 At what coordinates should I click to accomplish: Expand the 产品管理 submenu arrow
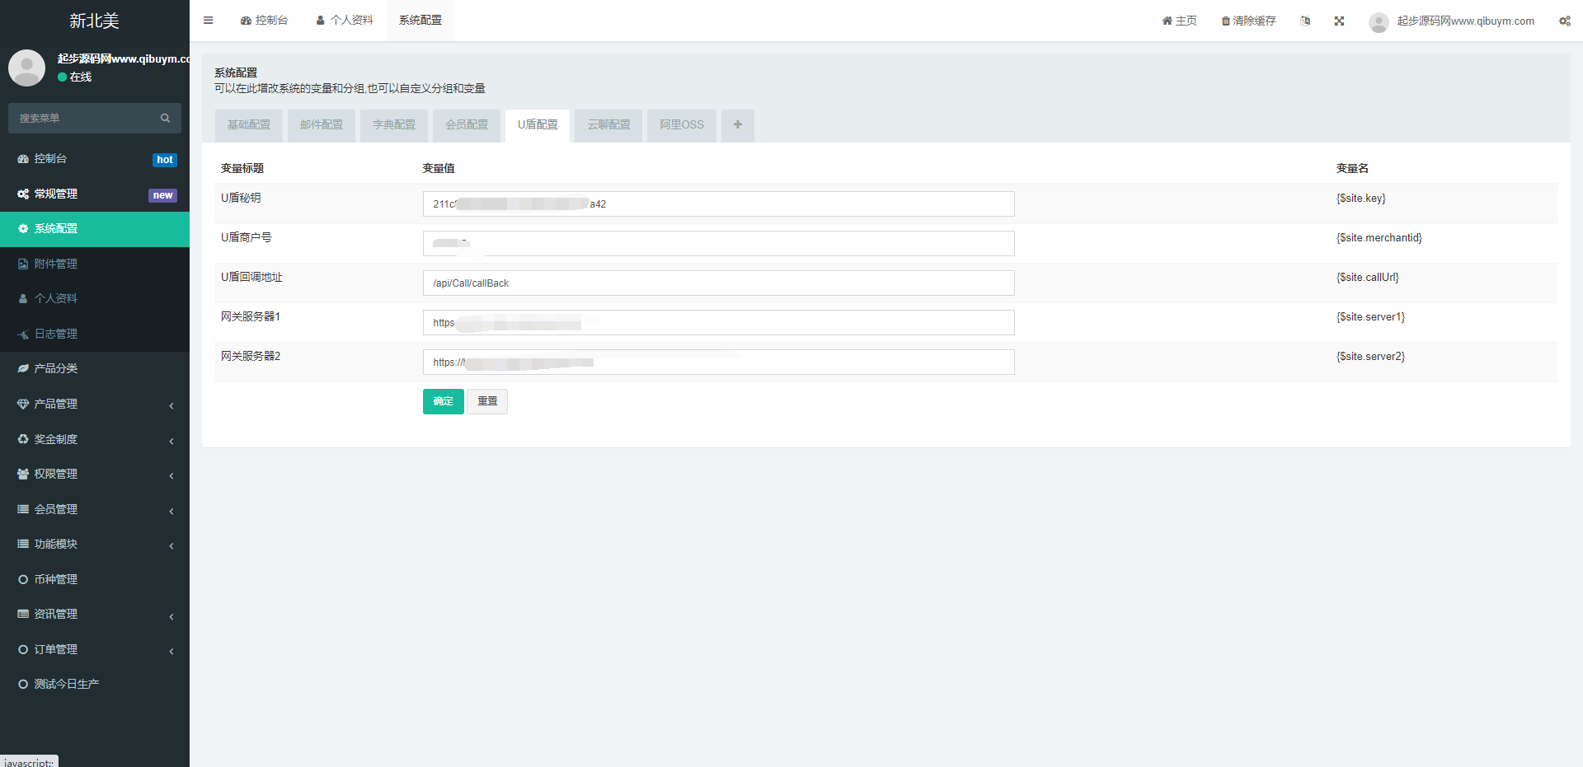coord(171,405)
